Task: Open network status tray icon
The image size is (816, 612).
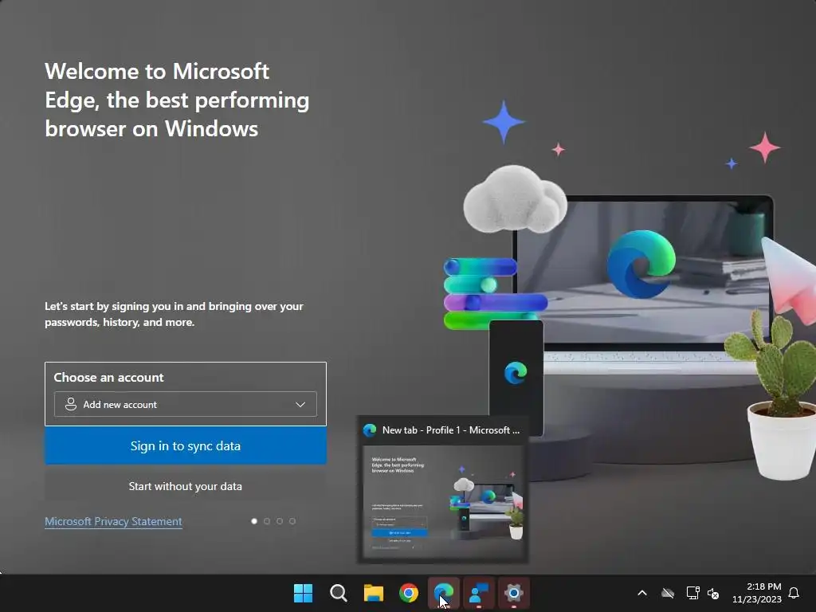Action: tap(692, 593)
